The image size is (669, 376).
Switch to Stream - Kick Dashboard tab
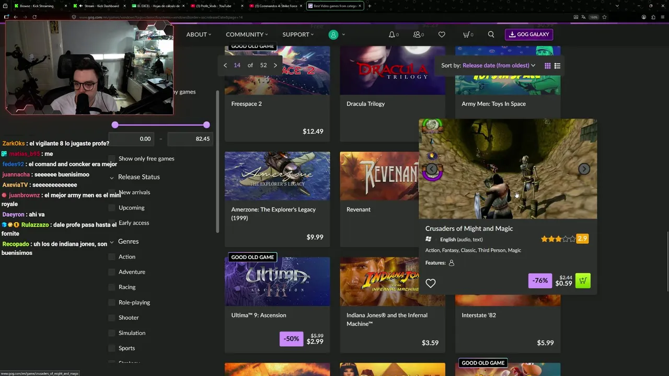[x=99, y=6]
